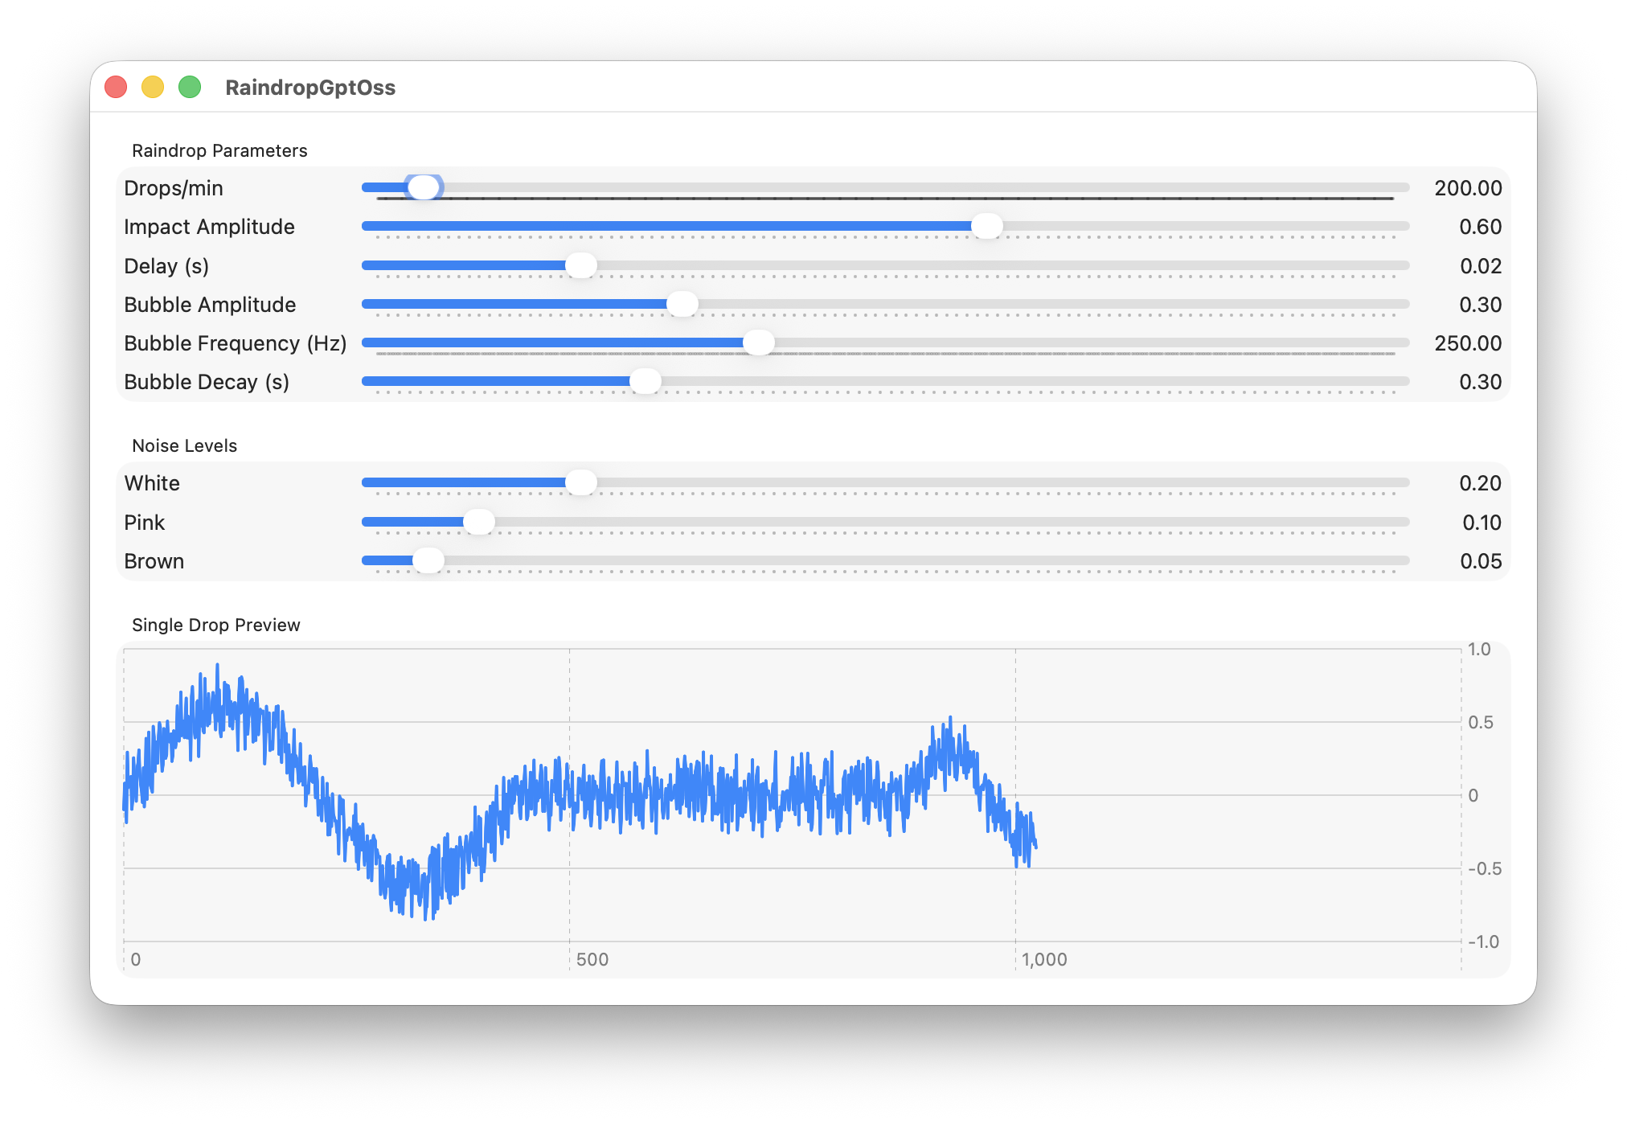Click the Drops/min value 200.00
The image size is (1627, 1124).
1468,188
